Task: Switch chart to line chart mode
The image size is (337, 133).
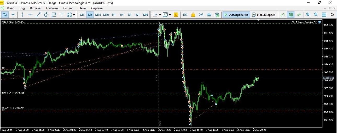Action: 299,15
